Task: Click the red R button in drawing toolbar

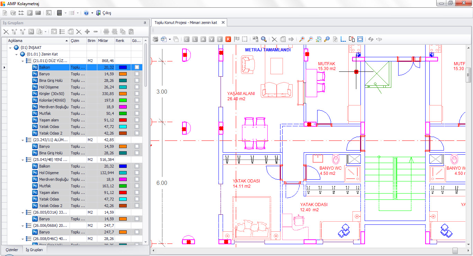Action: 228,39
